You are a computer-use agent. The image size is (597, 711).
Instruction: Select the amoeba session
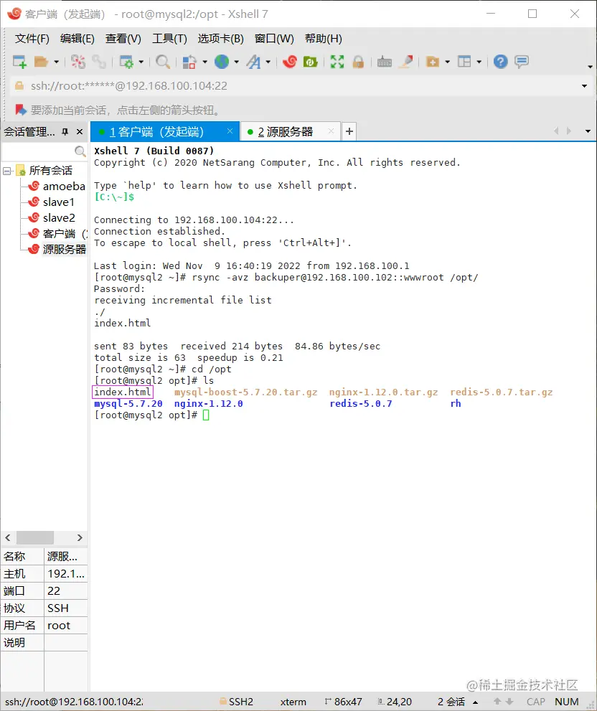(x=64, y=187)
